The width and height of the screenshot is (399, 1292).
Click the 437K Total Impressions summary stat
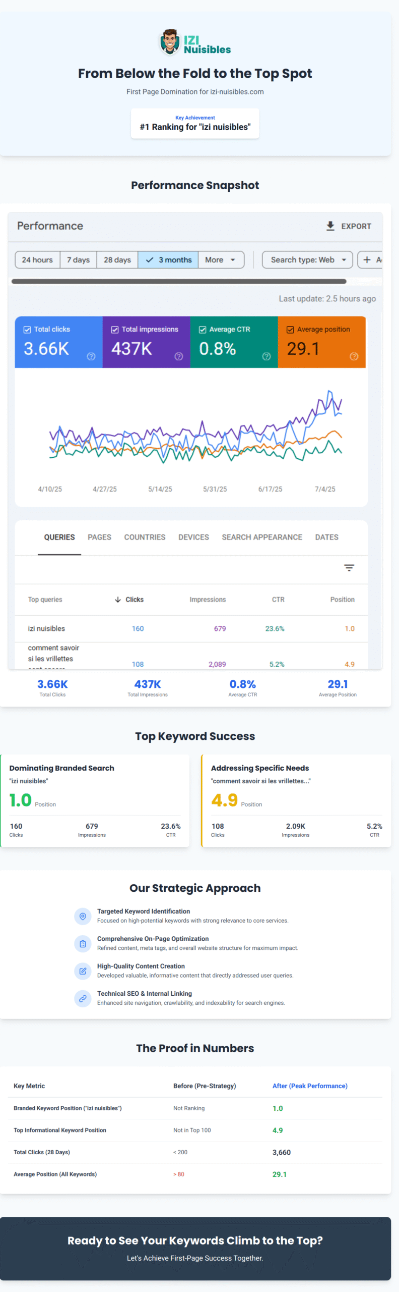(x=148, y=688)
